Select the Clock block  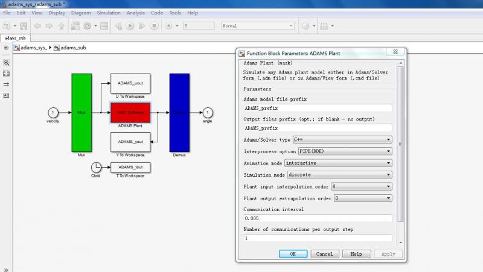(x=96, y=168)
